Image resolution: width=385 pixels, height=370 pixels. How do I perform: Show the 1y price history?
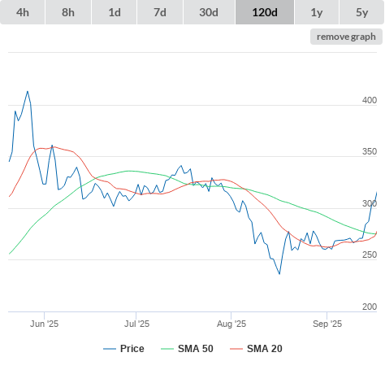317,12
